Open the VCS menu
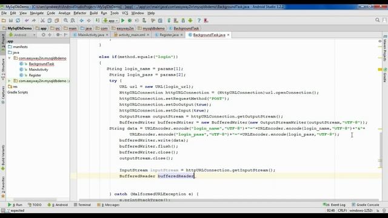 125,13
